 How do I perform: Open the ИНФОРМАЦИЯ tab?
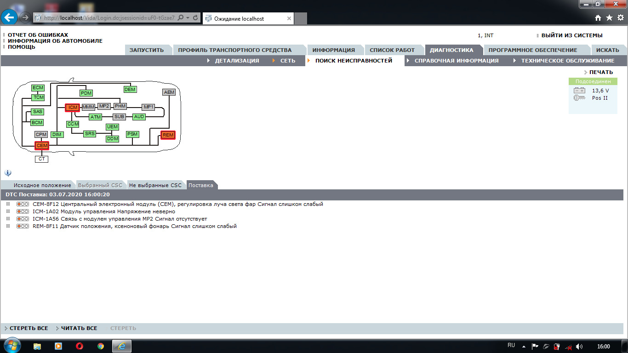coord(334,50)
